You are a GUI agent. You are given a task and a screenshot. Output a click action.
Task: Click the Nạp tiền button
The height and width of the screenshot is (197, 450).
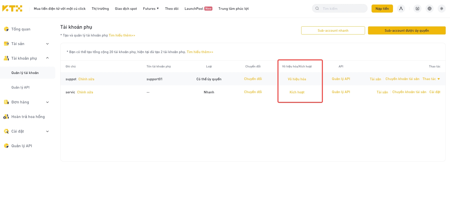click(x=382, y=9)
